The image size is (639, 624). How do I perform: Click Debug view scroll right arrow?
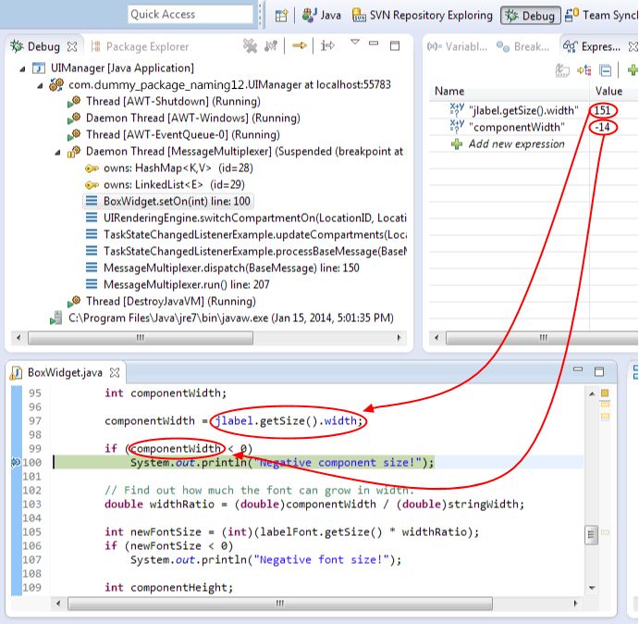point(399,338)
